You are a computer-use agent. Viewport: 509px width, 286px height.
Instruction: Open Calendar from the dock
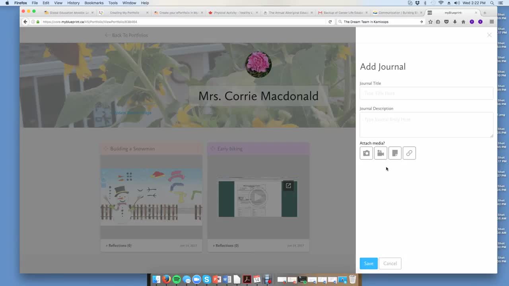click(257, 280)
